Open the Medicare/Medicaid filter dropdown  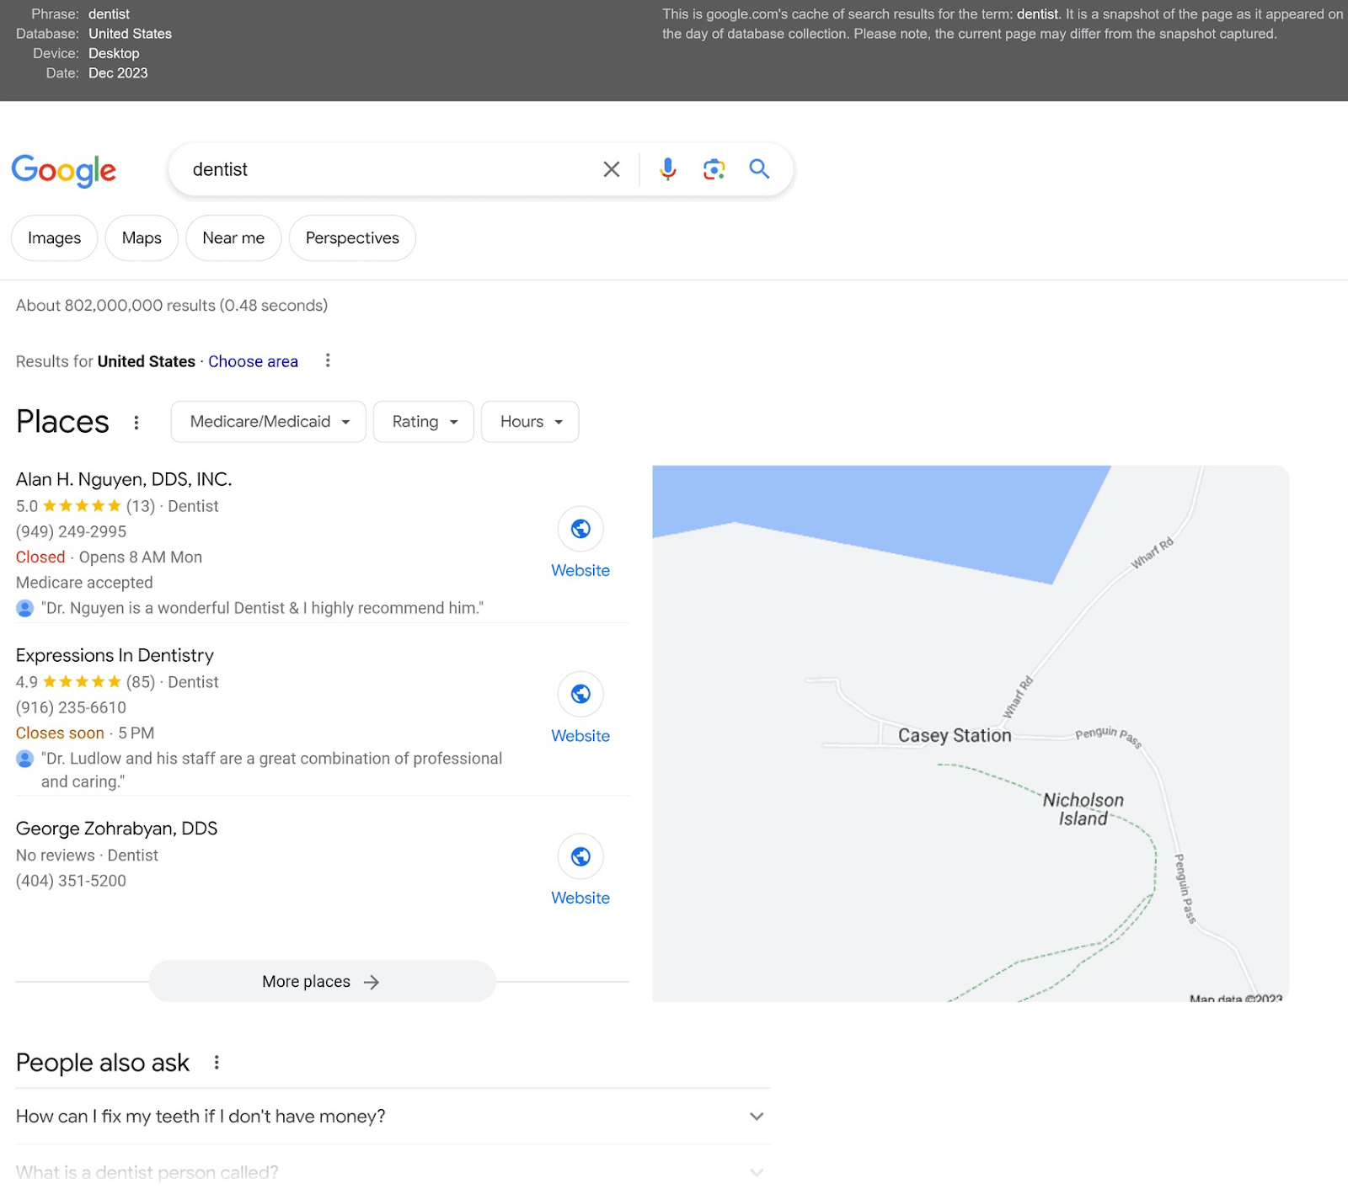point(267,422)
